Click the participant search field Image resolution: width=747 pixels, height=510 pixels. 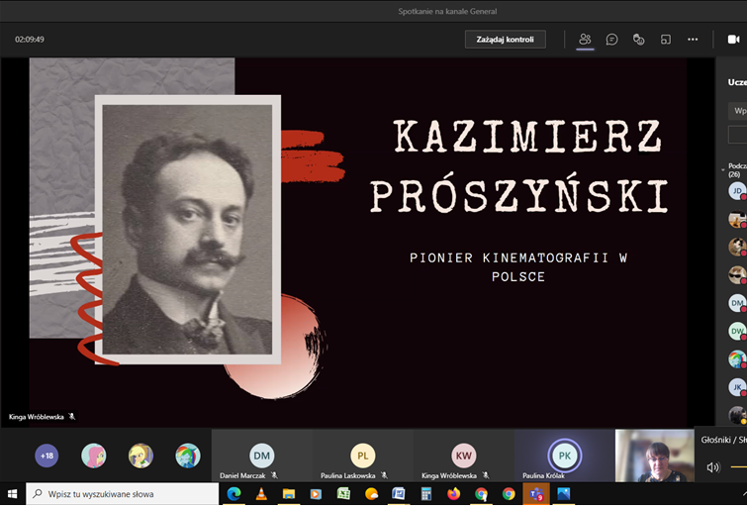737,111
